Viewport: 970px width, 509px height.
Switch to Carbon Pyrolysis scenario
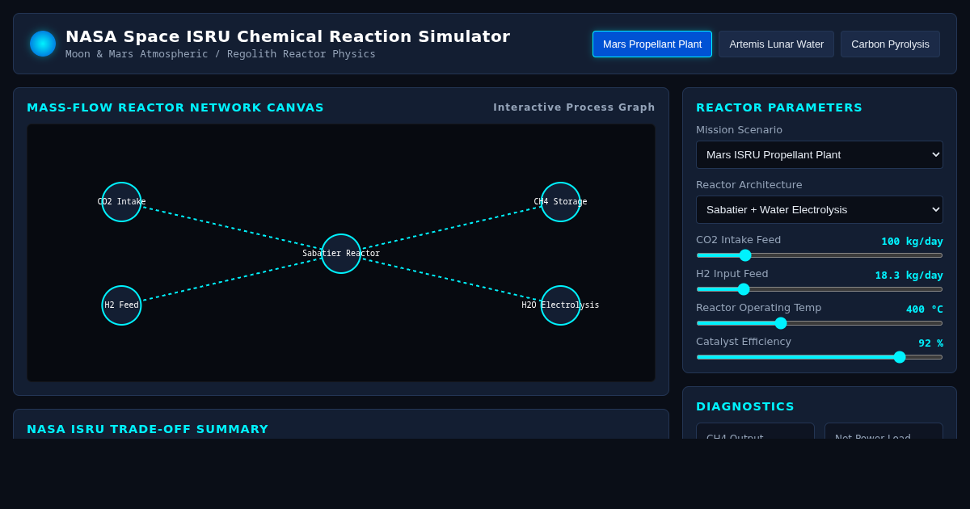(x=890, y=44)
